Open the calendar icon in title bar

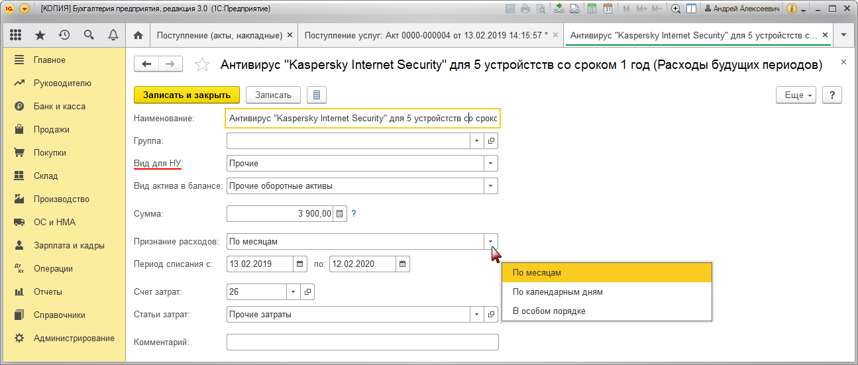608,9
